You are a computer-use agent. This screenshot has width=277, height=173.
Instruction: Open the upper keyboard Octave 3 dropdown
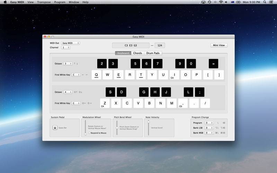tap(68, 64)
